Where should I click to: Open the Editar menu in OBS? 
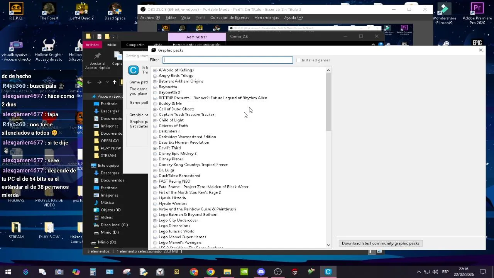click(171, 18)
